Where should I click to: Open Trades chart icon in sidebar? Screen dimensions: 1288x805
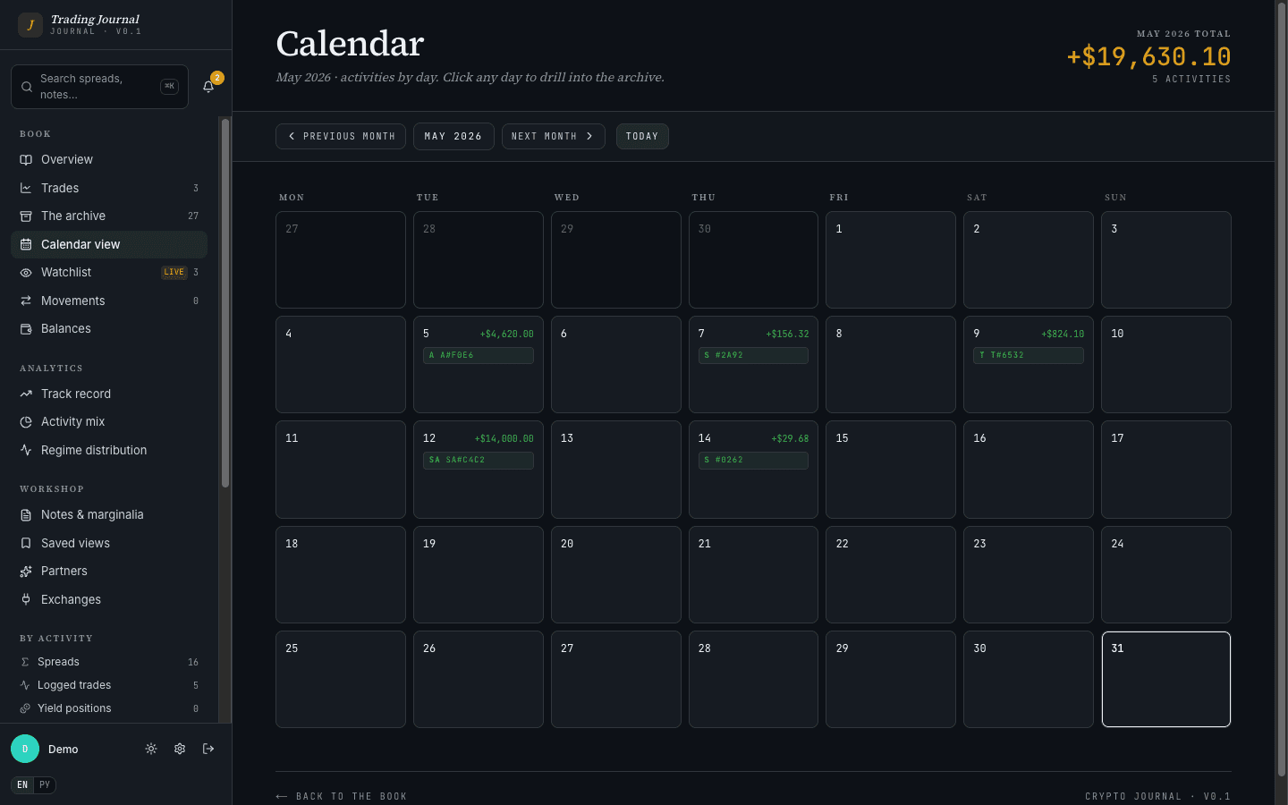[x=26, y=188]
